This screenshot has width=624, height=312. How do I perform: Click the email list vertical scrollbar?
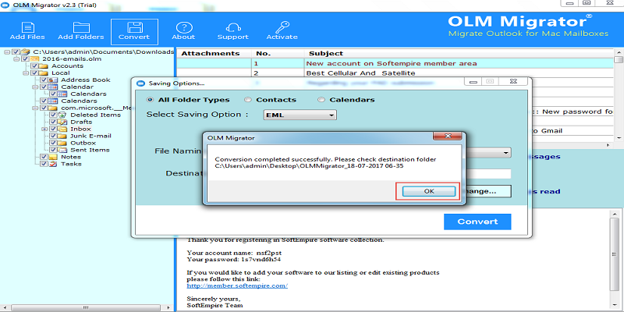pyautogui.click(x=619, y=95)
